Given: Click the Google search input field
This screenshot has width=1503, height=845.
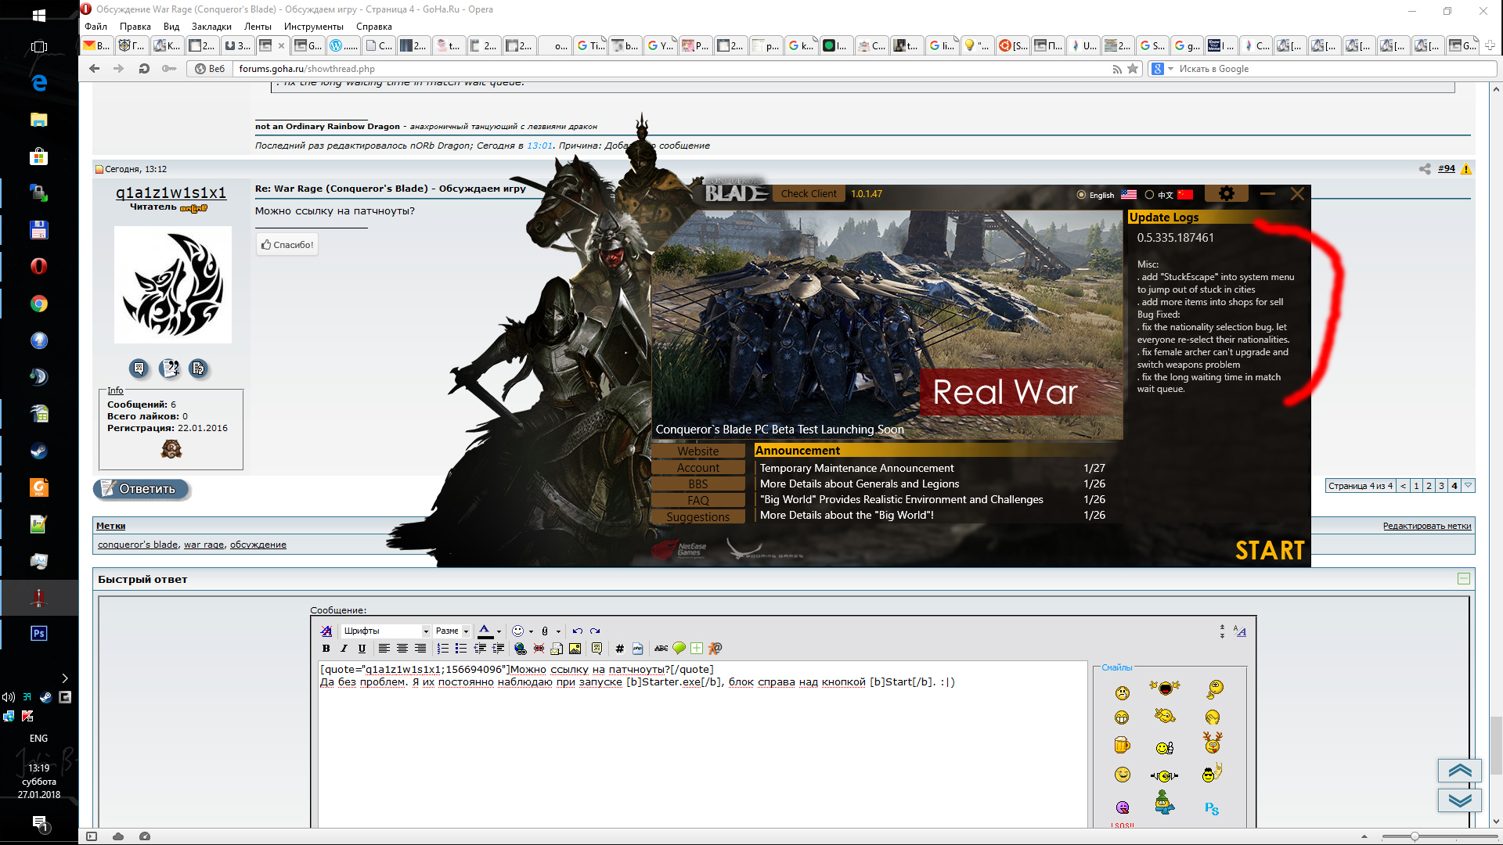Looking at the screenshot, I should coord(1335,69).
